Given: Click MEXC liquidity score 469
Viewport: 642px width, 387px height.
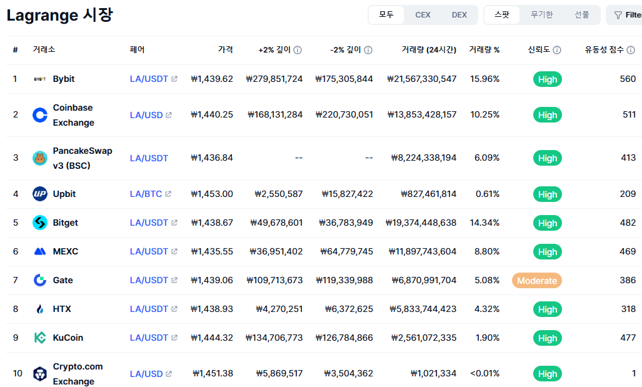Looking at the screenshot, I should pyautogui.click(x=628, y=251).
